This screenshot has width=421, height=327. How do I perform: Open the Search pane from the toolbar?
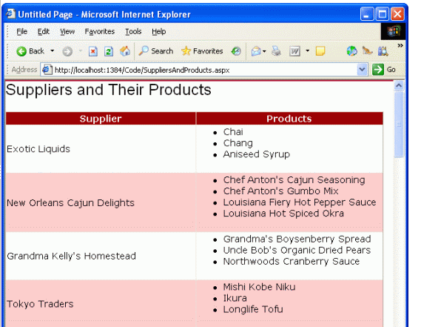point(155,51)
